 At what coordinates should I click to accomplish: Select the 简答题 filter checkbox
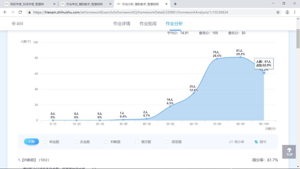pyautogui.click(x=168, y=142)
